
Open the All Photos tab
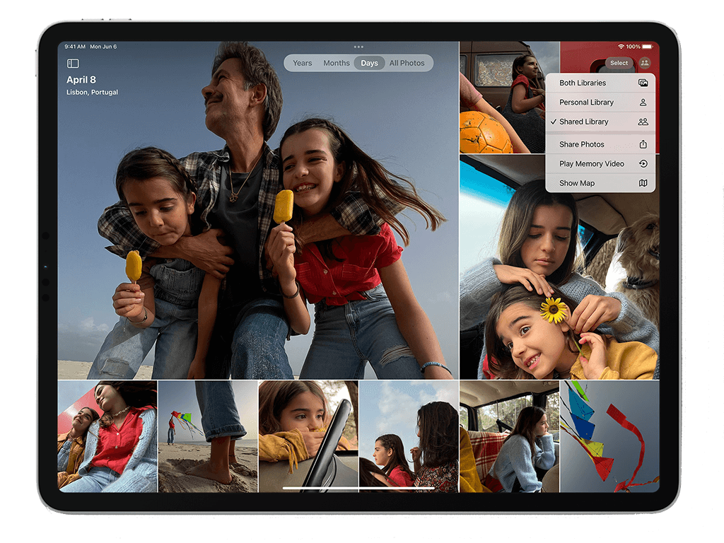407,63
